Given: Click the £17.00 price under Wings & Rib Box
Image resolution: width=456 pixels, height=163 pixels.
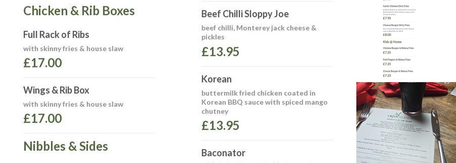Looking at the screenshot, I should pos(42,119).
